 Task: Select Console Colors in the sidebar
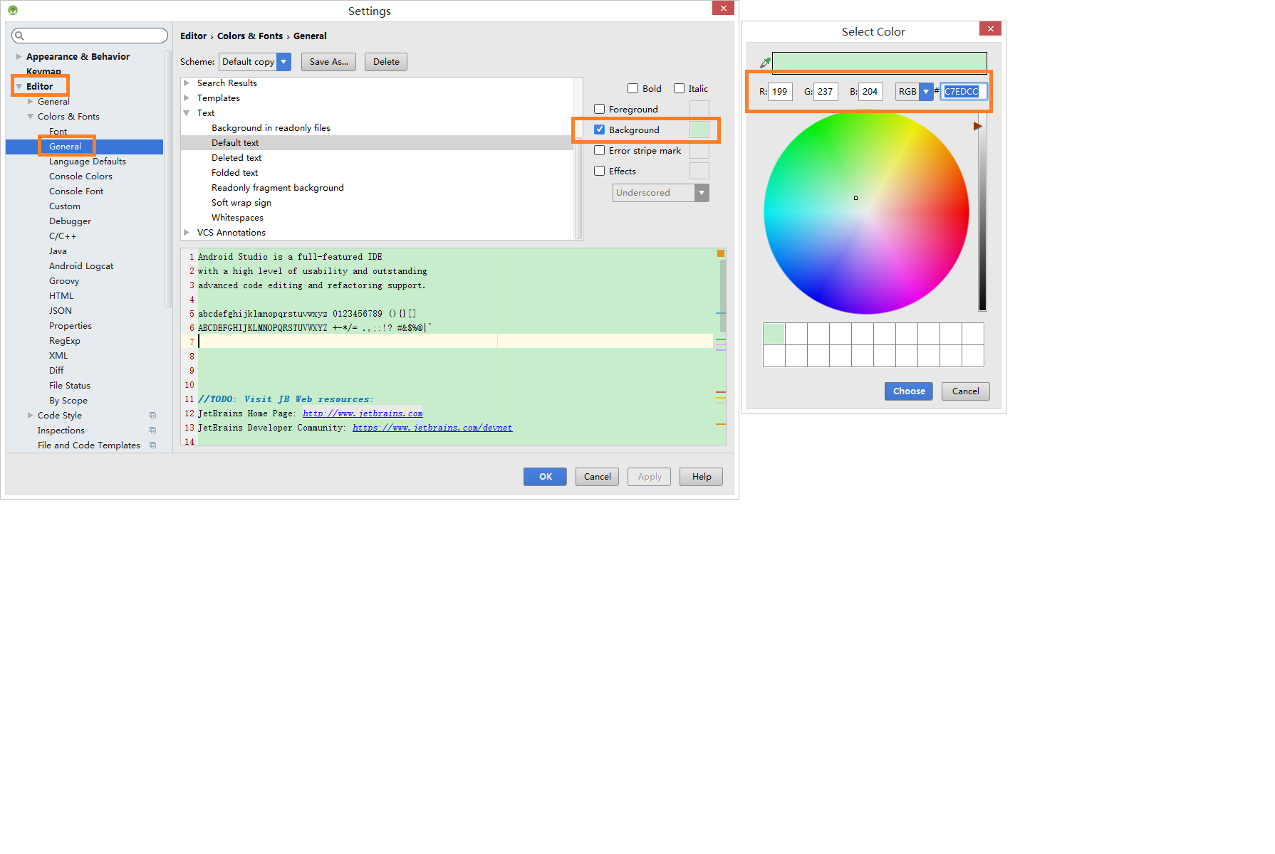tap(80, 176)
